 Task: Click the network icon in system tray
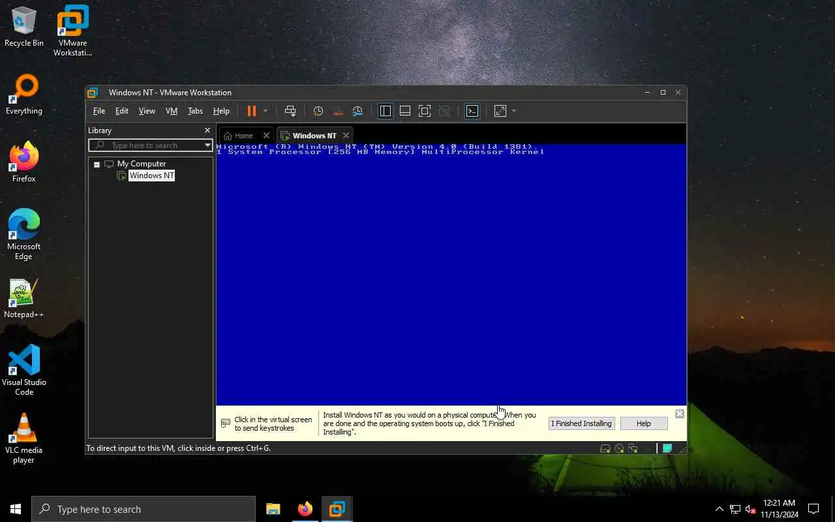click(735, 509)
